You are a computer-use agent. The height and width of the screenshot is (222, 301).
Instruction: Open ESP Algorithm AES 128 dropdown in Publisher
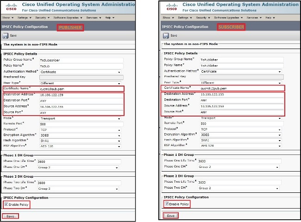[80, 146]
